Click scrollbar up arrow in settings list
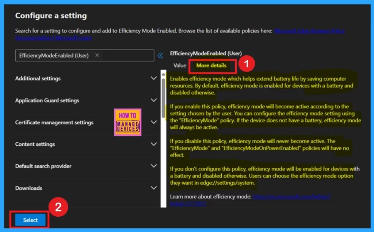The width and height of the screenshot is (374, 232). coord(163,74)
